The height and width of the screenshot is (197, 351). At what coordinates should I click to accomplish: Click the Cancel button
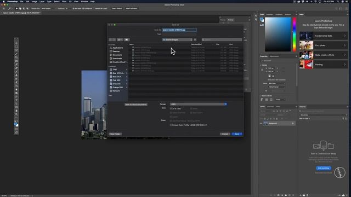click(x=225, y=134)
